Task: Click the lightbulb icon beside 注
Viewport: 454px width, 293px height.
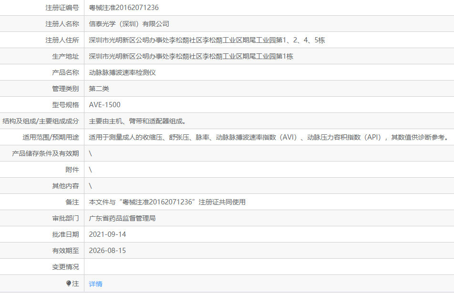Action: [x=69, y=283]
